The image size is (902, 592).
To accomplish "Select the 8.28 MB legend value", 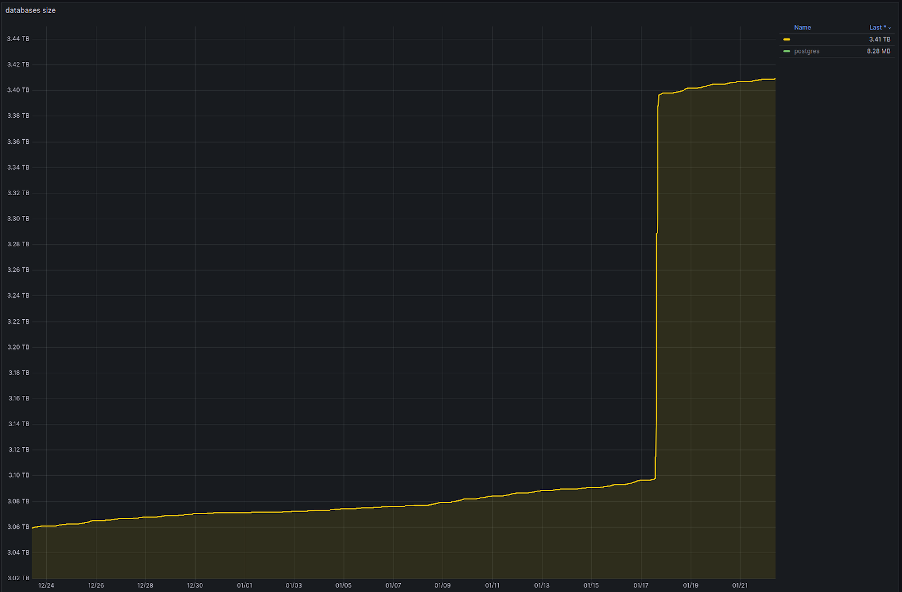I will [x=878, y=51].
